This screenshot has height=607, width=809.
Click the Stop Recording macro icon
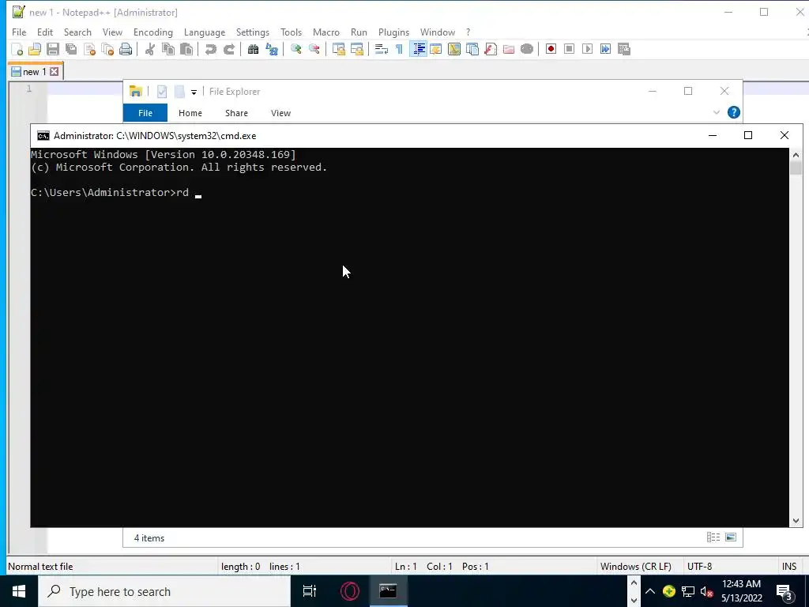[569, 49]
